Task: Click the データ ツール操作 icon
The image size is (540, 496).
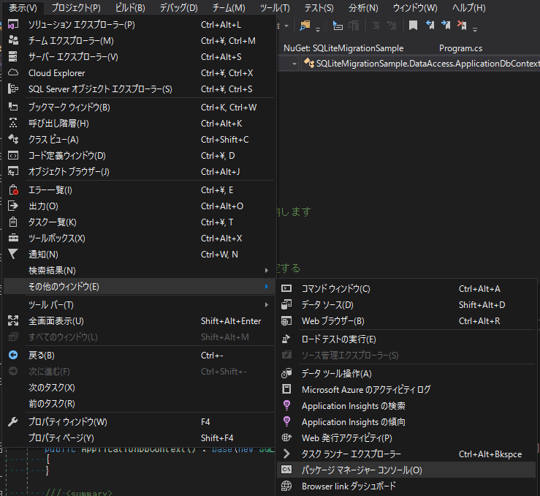Action: tap(286, 373)
